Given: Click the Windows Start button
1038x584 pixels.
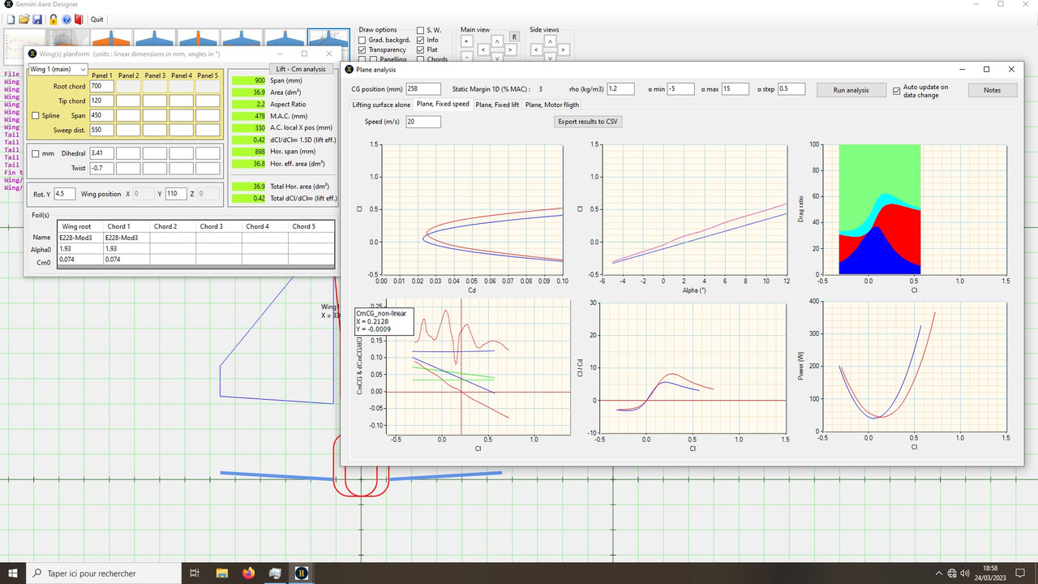Looking at the screenshot, I should [13, 573].
